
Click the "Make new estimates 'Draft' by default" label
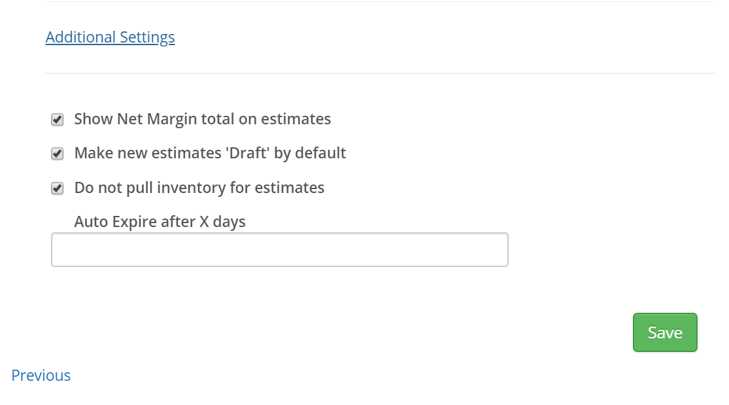[x=210, y=153]
